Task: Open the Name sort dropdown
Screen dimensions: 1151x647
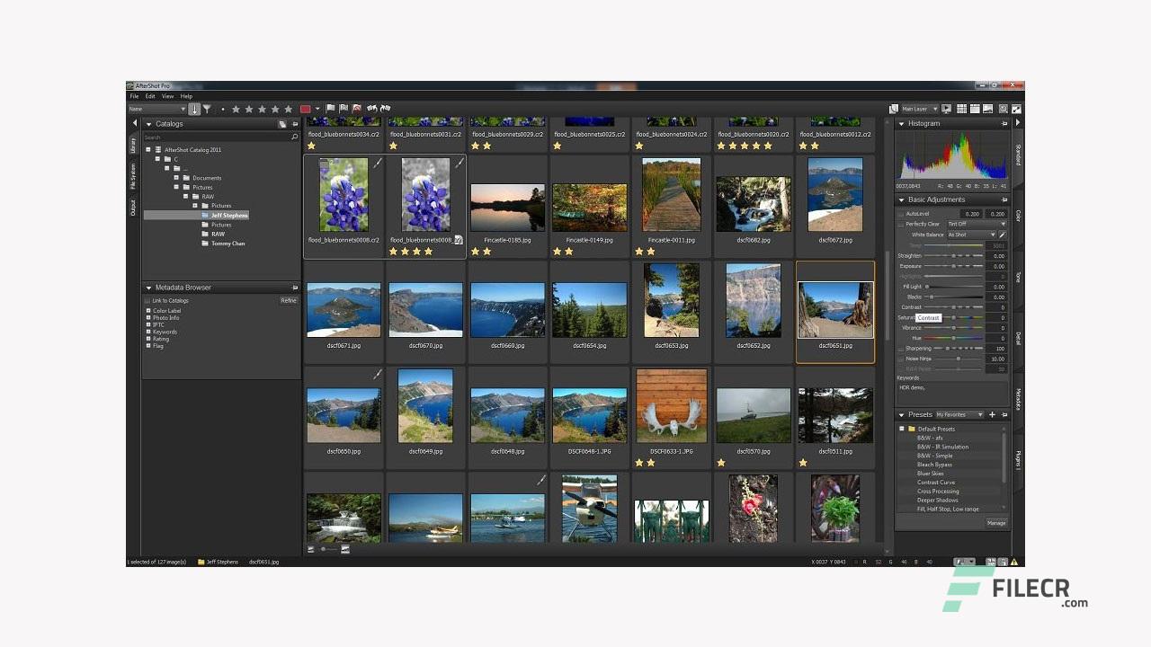Action: coord(157,109)
